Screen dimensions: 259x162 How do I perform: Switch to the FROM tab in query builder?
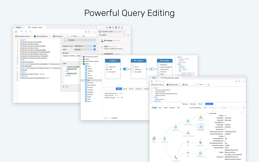125,89
